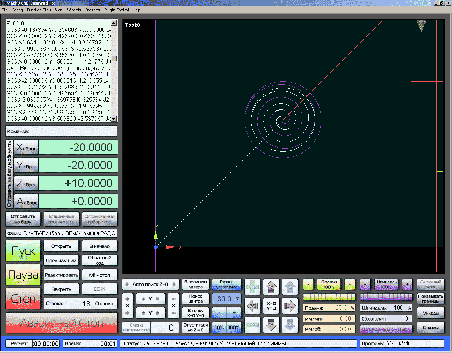Toggle Шпиндель Вкл/Выкл spindle

tap(386, 329)
